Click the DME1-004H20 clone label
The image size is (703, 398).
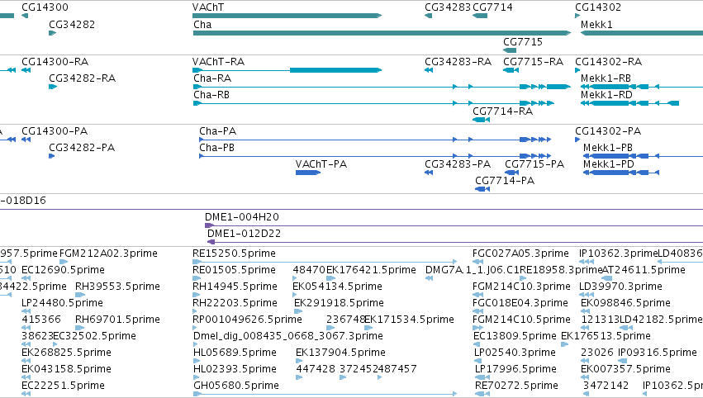coord(242,217)
